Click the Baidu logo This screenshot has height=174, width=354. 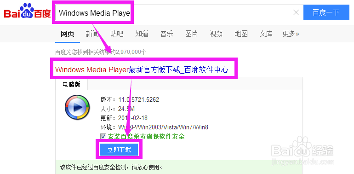coord(27,12)
